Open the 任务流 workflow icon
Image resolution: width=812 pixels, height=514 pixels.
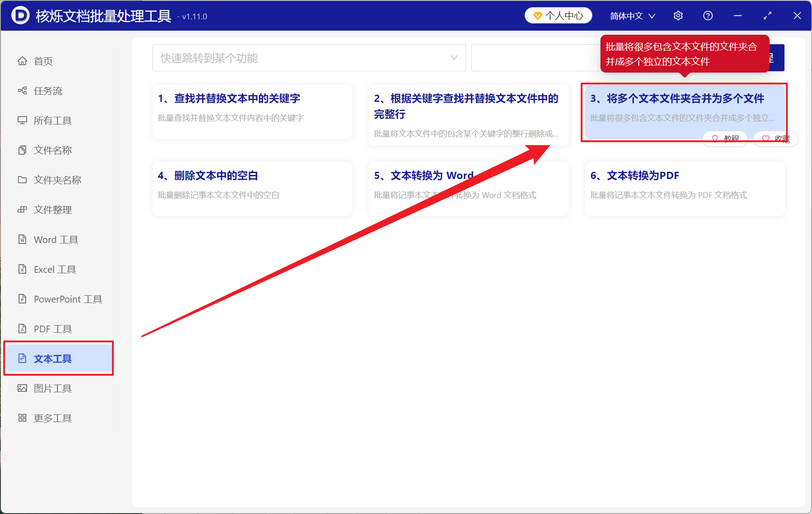23,91
